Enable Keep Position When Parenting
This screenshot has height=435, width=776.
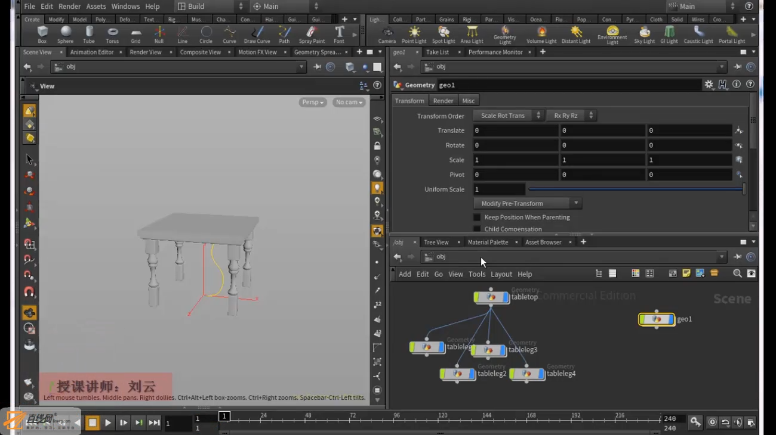(x=477, y=218)
